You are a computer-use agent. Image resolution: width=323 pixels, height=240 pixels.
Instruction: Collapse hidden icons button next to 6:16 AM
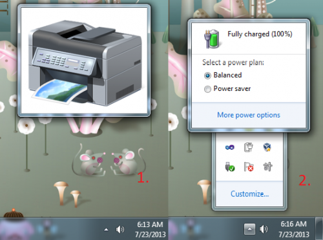click(249, 229)
